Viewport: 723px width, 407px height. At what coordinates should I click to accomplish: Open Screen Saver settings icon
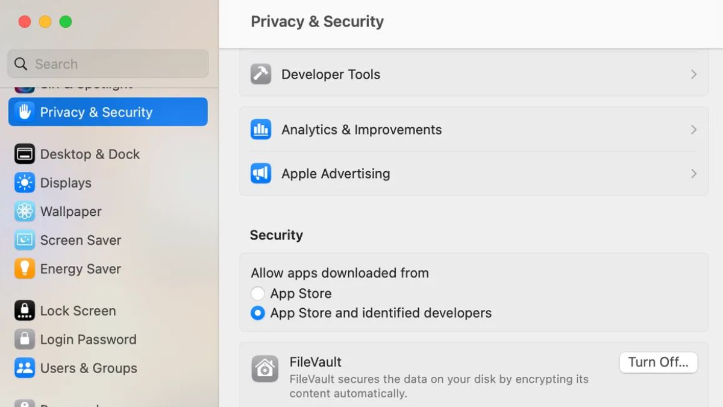pos(24,240)
